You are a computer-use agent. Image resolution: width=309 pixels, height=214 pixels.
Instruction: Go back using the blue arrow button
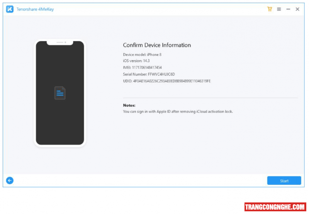[10, 180]
